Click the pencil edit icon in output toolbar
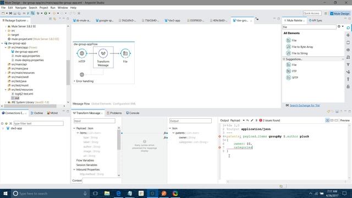The image size is (352, 198). click(252, 120)
